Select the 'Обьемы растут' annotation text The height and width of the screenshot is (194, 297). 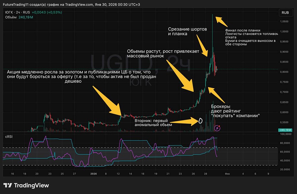tap(163, 54)
